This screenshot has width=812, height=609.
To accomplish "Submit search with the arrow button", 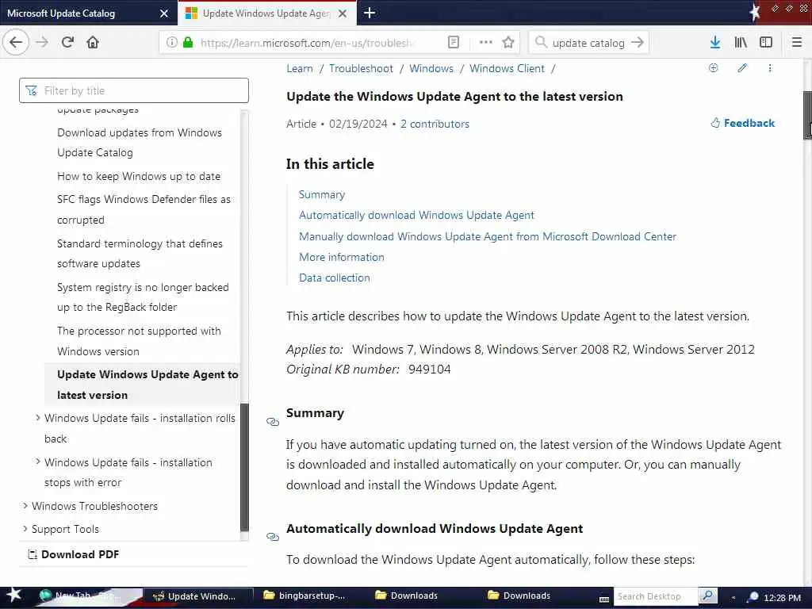I will coord(638,43).
